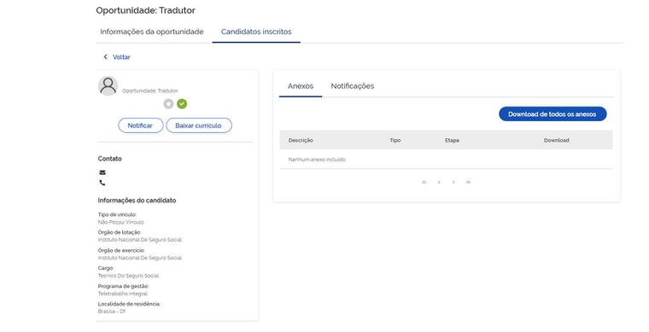Select the Candidatos inscritos tab
This screenshot has height=332, width=649.
[256, 32]
